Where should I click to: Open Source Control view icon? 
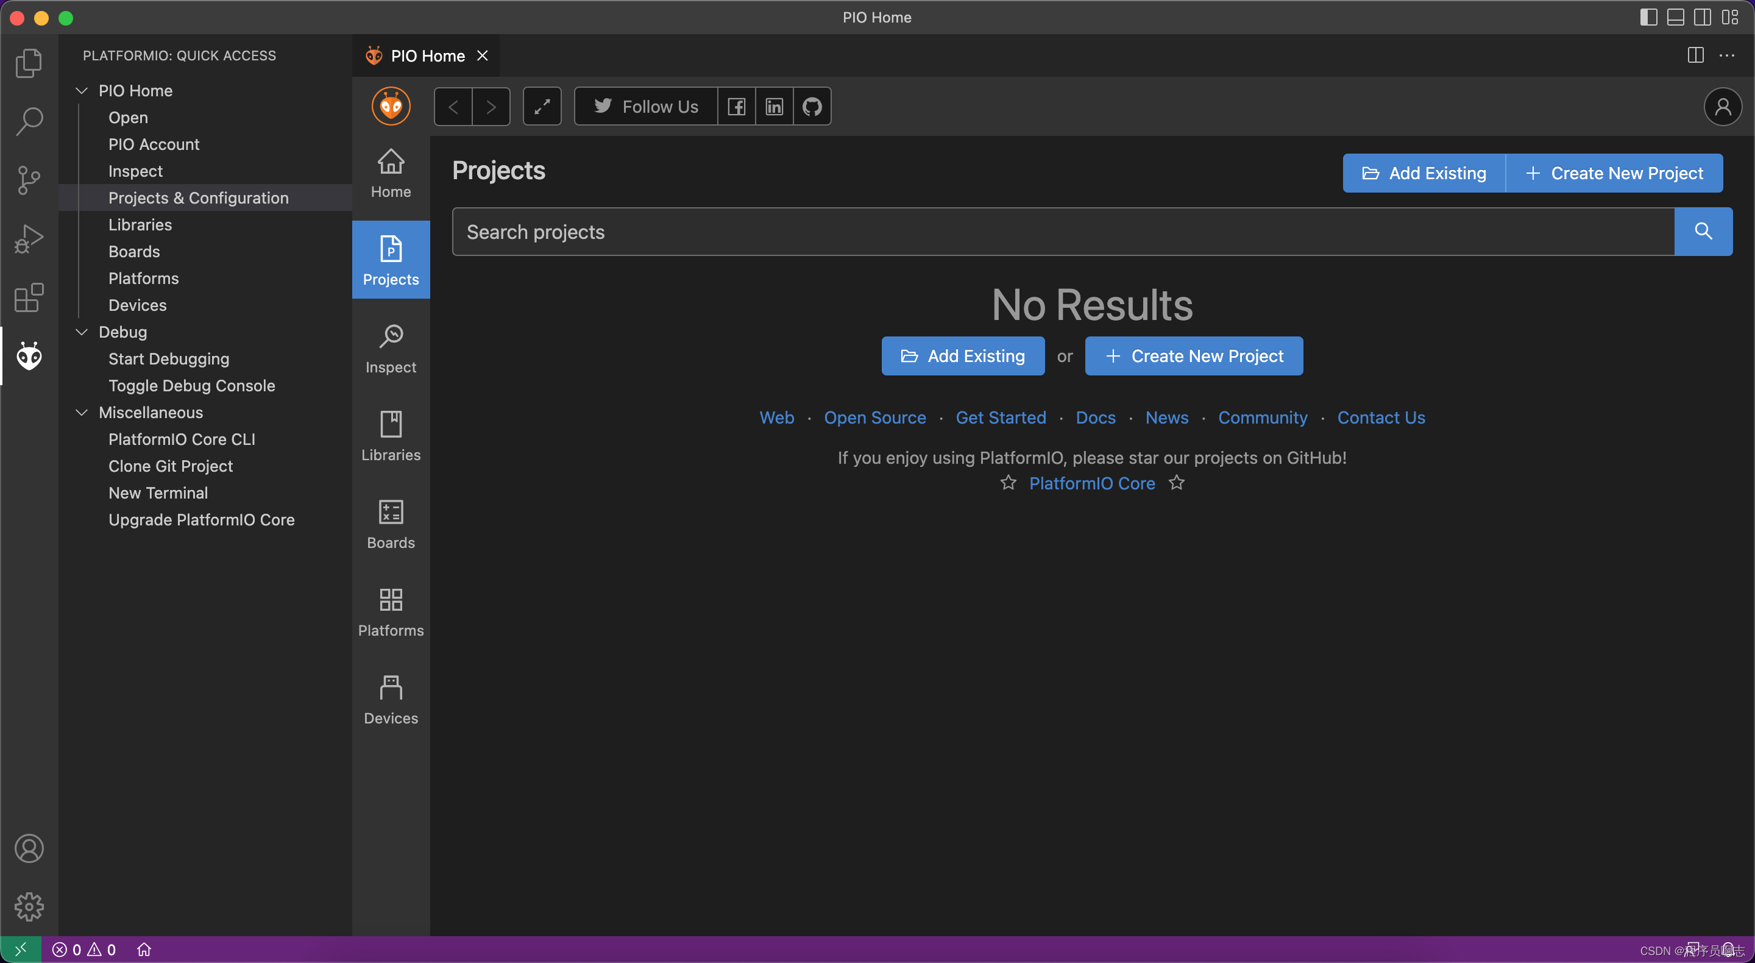pyautogui.click(x=29, y=180)
